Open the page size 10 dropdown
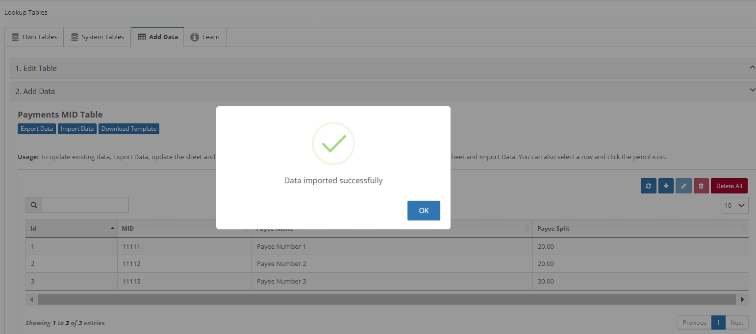 pyautogui.click(x=734, y=206)
